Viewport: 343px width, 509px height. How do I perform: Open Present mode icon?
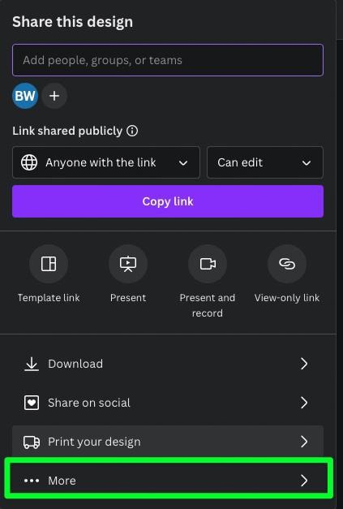(x=128, y=264)
